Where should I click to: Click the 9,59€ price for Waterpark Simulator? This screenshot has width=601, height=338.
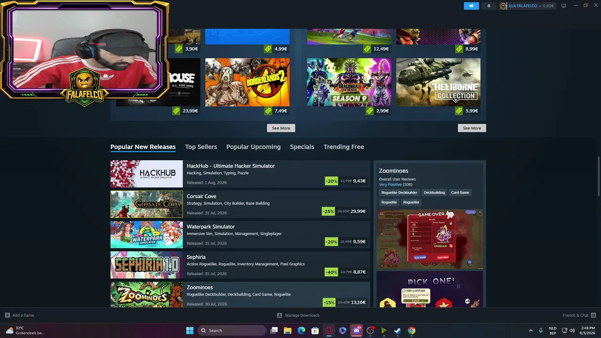[359, 242]
